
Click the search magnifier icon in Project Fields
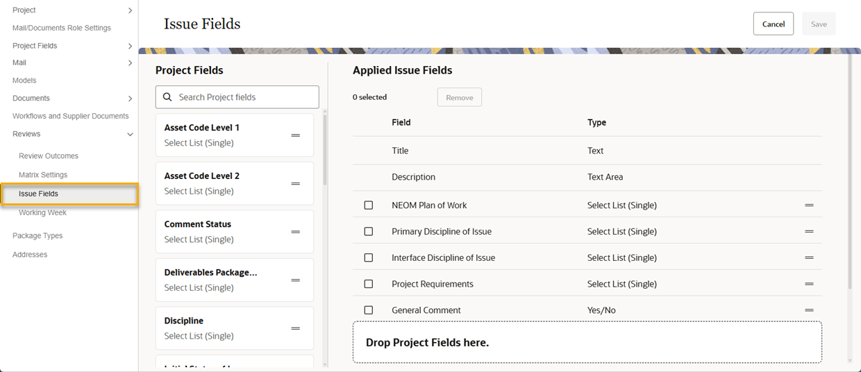tap(167, 97)
